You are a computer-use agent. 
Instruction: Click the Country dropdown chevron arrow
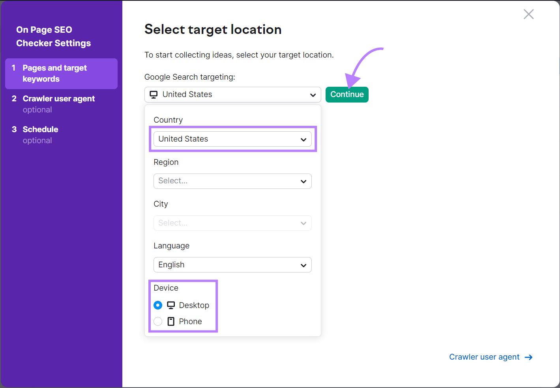pyautogui.click(x=303, y=140)
